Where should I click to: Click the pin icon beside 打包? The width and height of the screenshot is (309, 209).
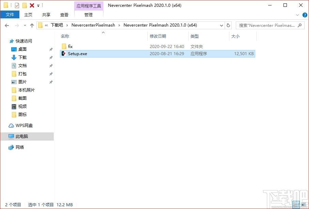51,74
